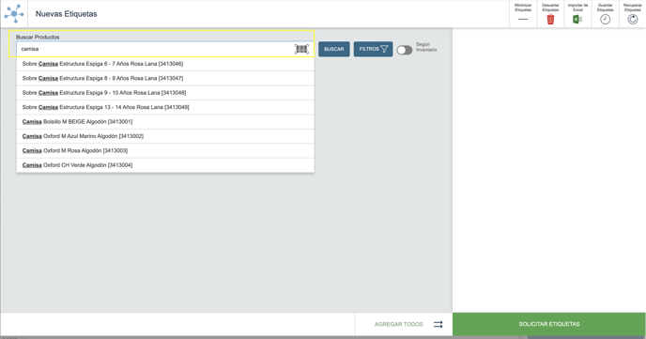Recover labels with Recuperar Etiquetas
Viewport: 646px width, 339px height.
coord(633,13)
